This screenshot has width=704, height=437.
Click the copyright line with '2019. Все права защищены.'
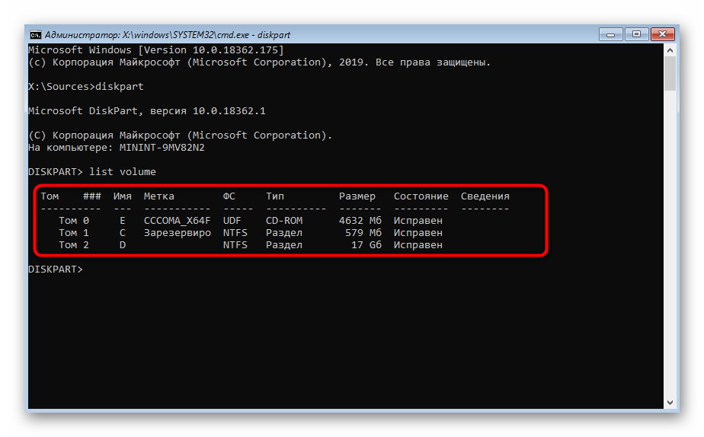click(260, 62)
